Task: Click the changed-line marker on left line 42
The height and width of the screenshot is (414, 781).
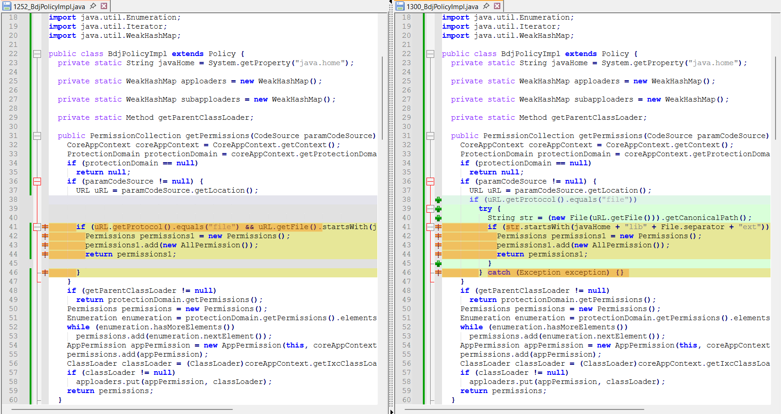Action: (45, 236)
